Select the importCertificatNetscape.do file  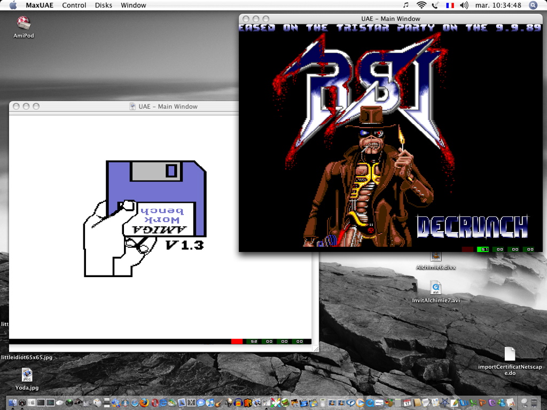pyautogui.click(x=510, y=354)
